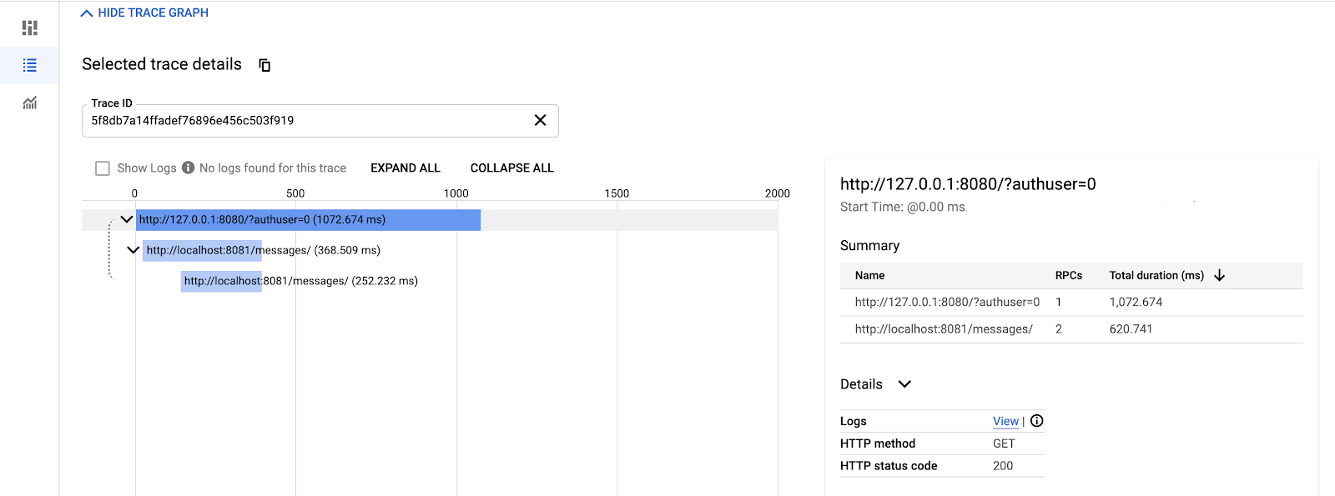Select the blue 1072.674 ms root span bar
The image size is (1335, 496).
308,219
